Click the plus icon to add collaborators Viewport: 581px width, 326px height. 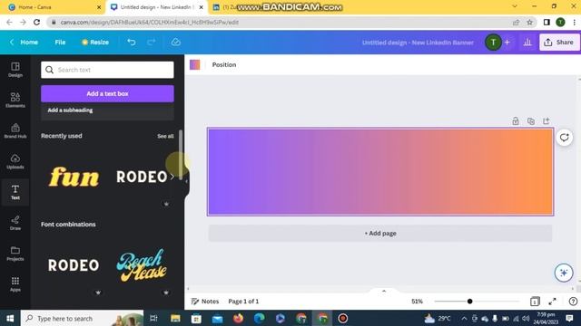(x=507, y=43)
